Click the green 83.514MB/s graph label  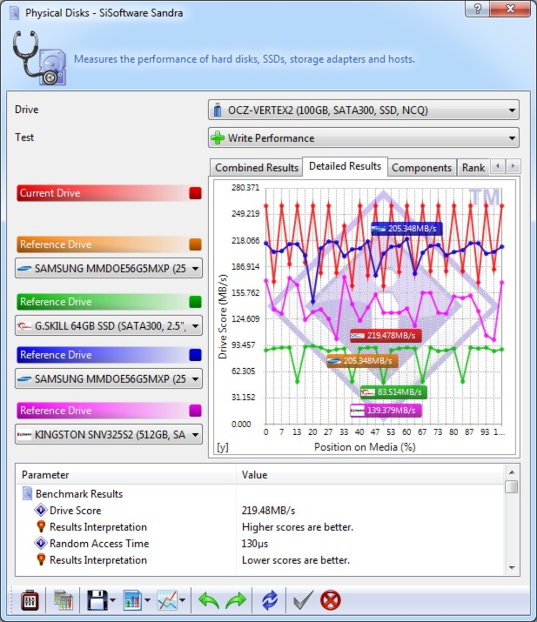tap(394, 392)
